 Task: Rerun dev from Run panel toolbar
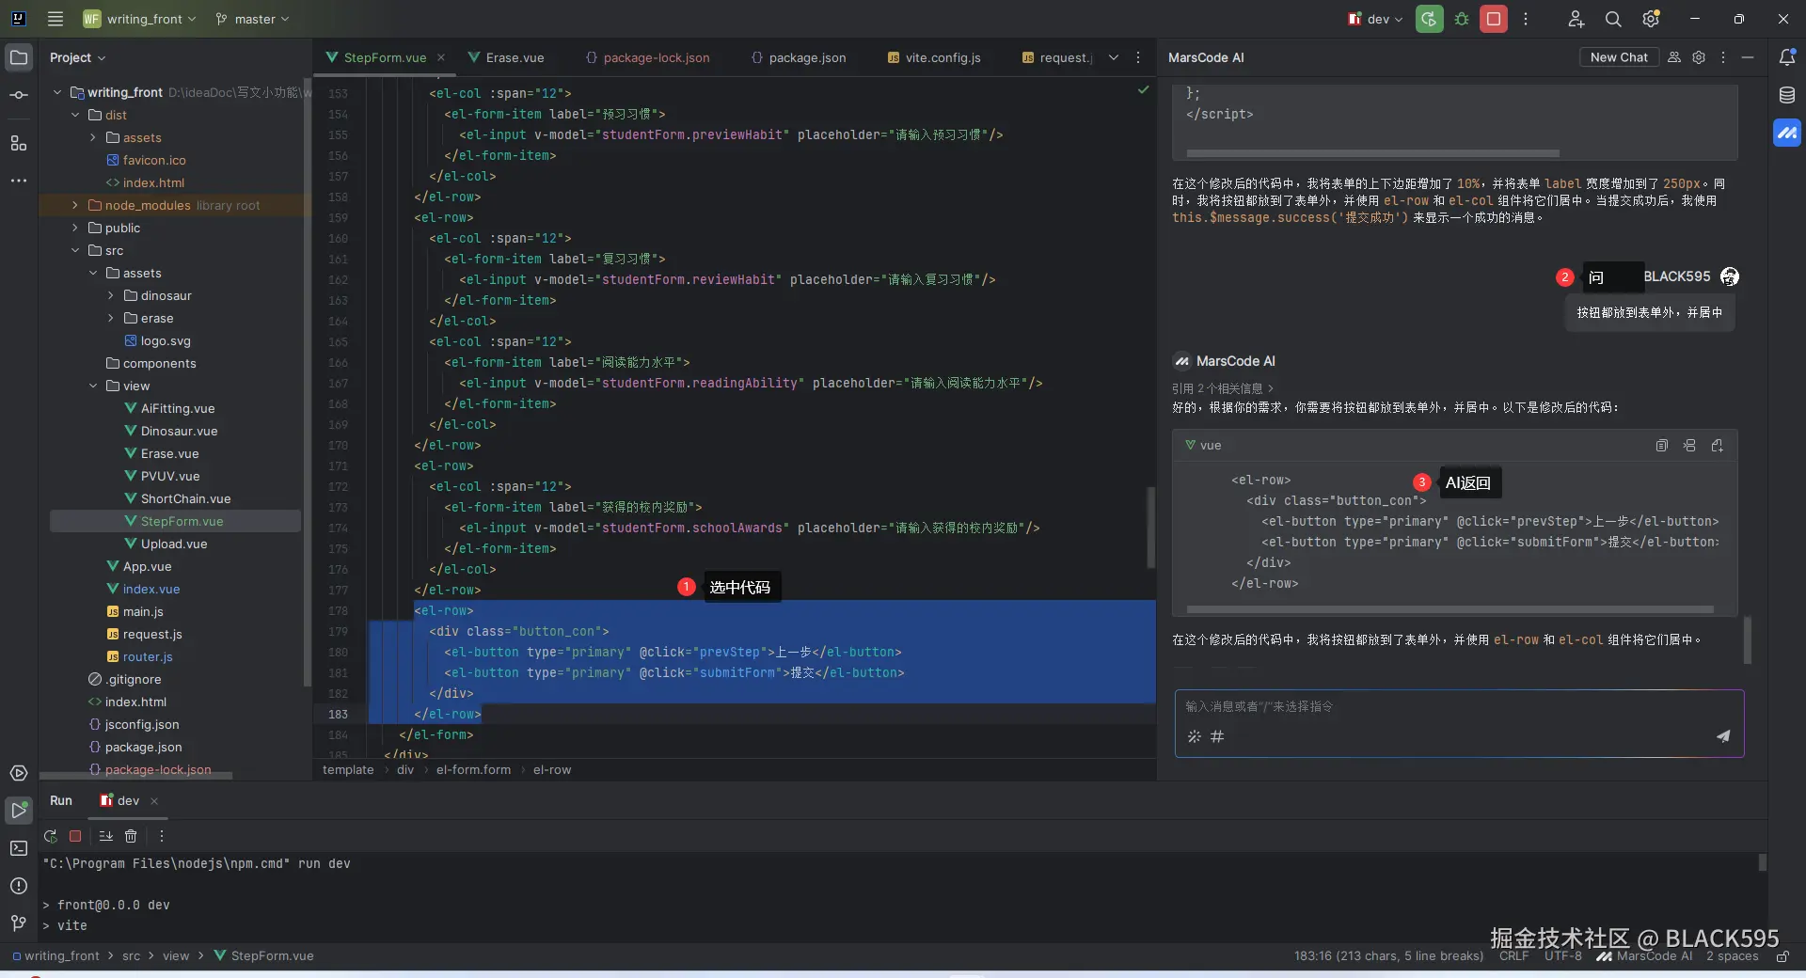[51, 836]
